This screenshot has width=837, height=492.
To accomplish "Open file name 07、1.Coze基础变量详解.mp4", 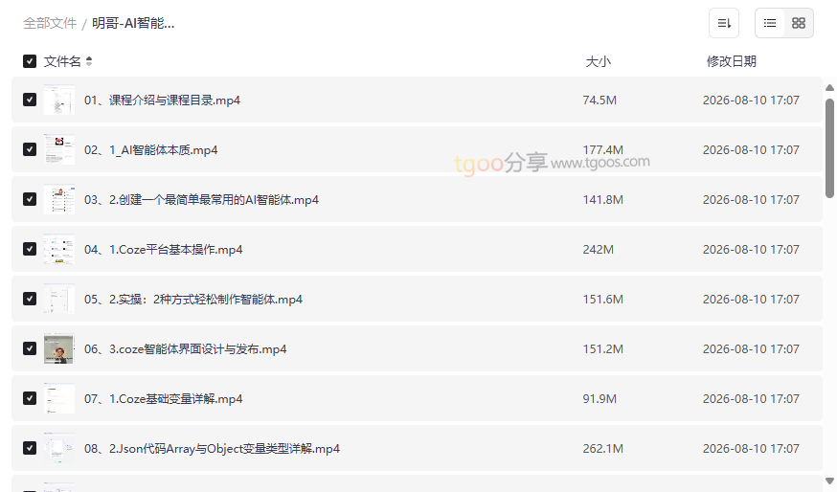I will click(164, 398).
